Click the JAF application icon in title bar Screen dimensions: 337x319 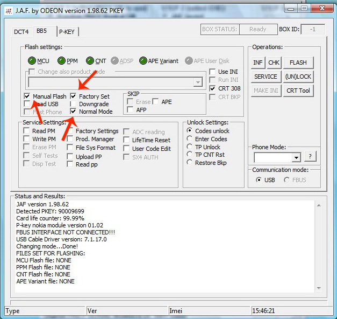pos(9,11)
